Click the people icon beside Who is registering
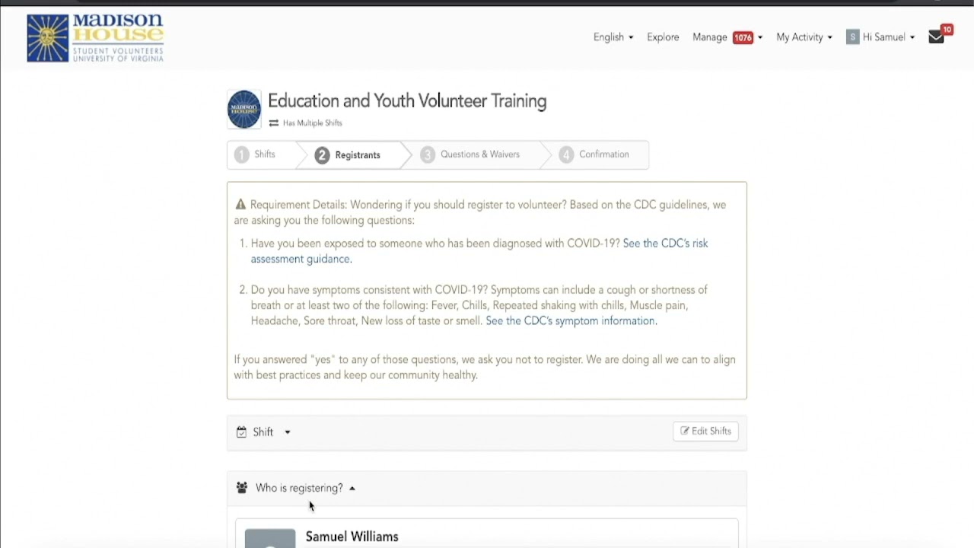 tap(242, 488)
